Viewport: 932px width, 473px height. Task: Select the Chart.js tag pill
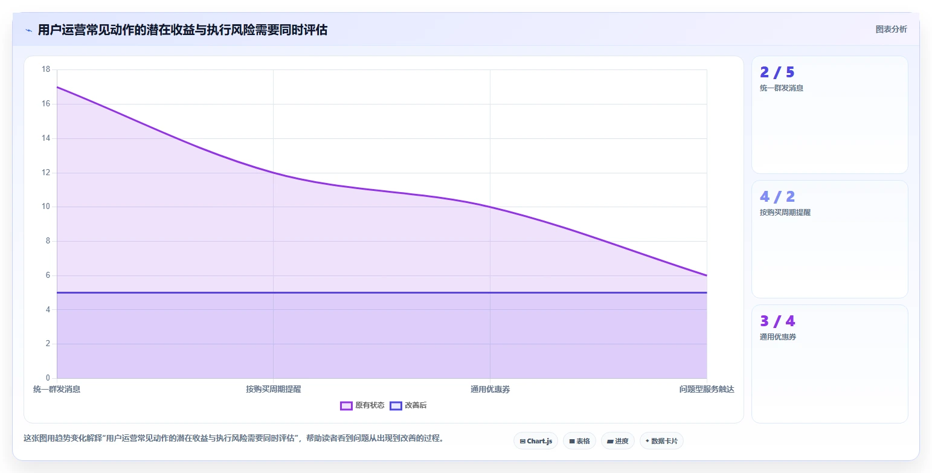[536, 441]
